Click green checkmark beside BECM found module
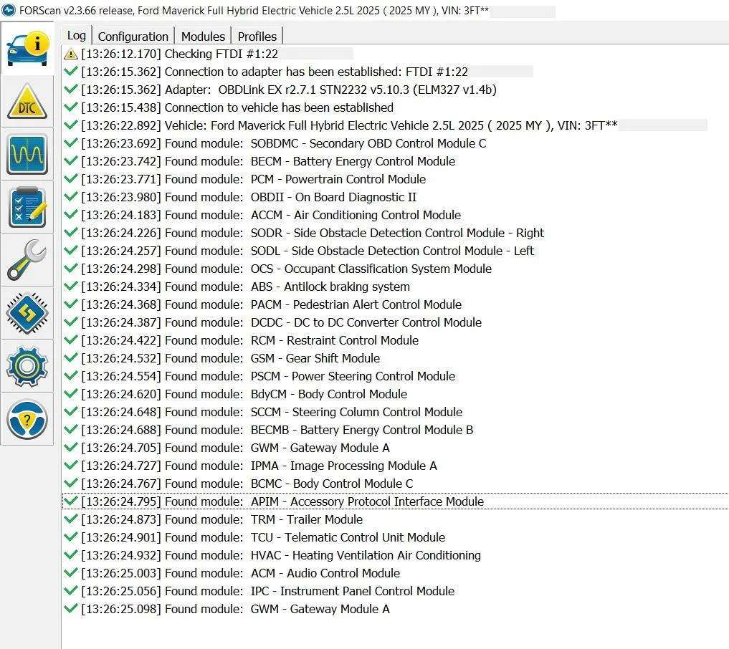Screen dimensions: 729x649 point(71,161)
